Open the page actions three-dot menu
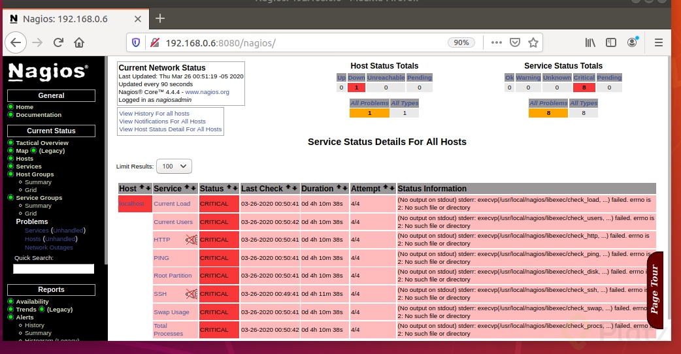This screenshot has width=681, height=354. coord(497,42)
